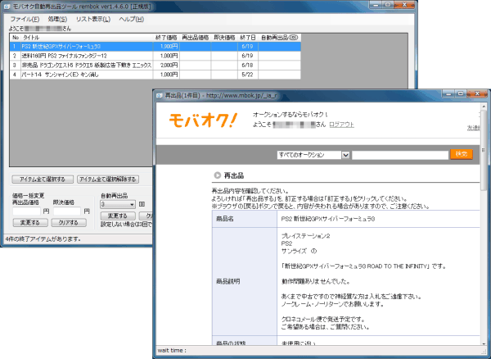This screenshot has width=491, height=359.
Task: Click the 商品説明 label cell
Action: (x=244, y=282)
